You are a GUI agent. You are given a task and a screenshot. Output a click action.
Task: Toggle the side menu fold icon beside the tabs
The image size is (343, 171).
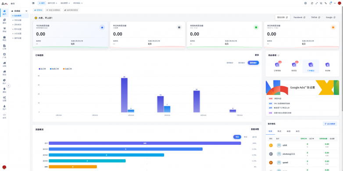point(33,3)
